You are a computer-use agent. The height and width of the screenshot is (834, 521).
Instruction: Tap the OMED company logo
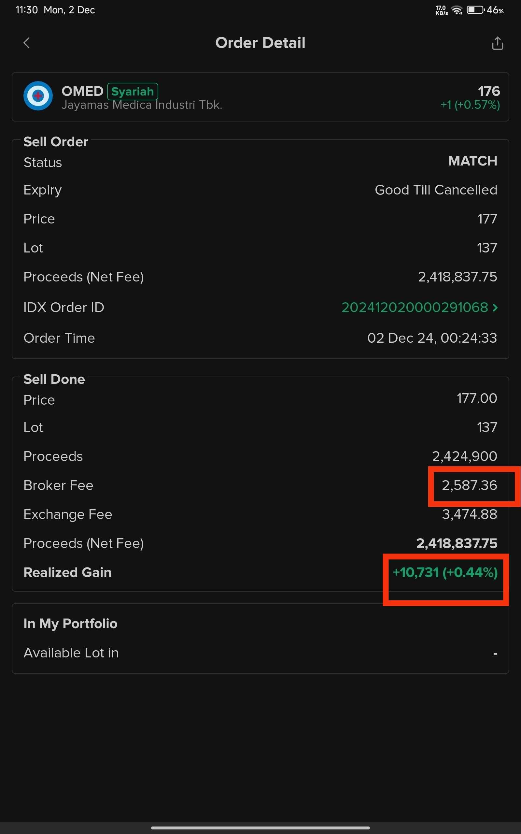[x=38, y=96]
